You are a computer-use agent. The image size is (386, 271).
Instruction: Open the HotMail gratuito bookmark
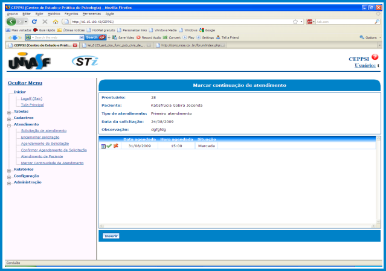pos(101,30)
